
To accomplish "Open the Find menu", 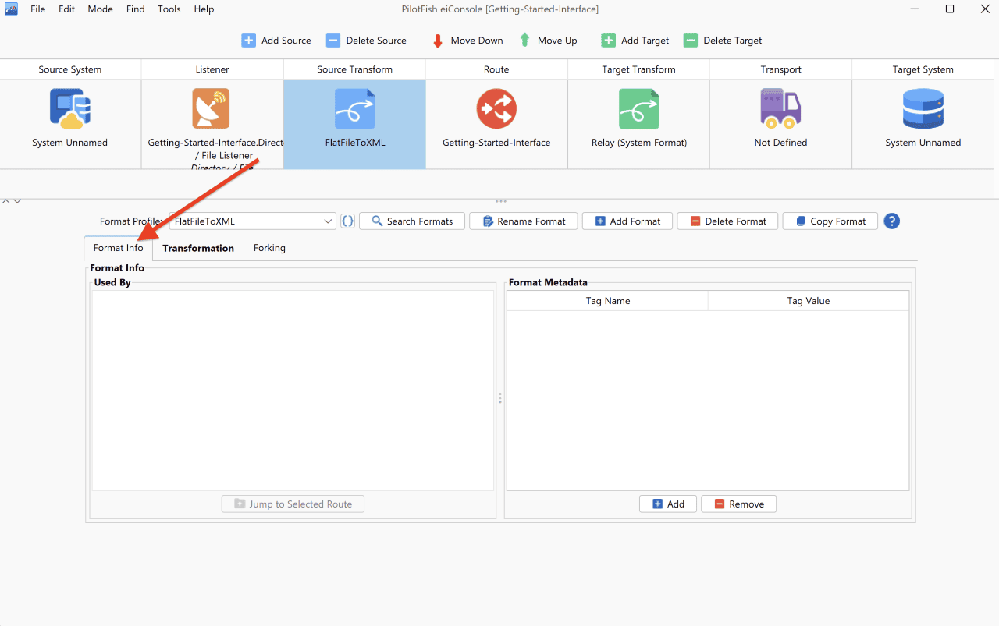I will tap(135, 9).
